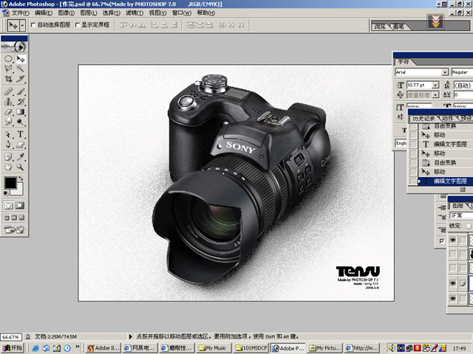473x354 pixels.
Task: Open the kerning 度量标准 dropdown
Action: click(x=435, y=95)
